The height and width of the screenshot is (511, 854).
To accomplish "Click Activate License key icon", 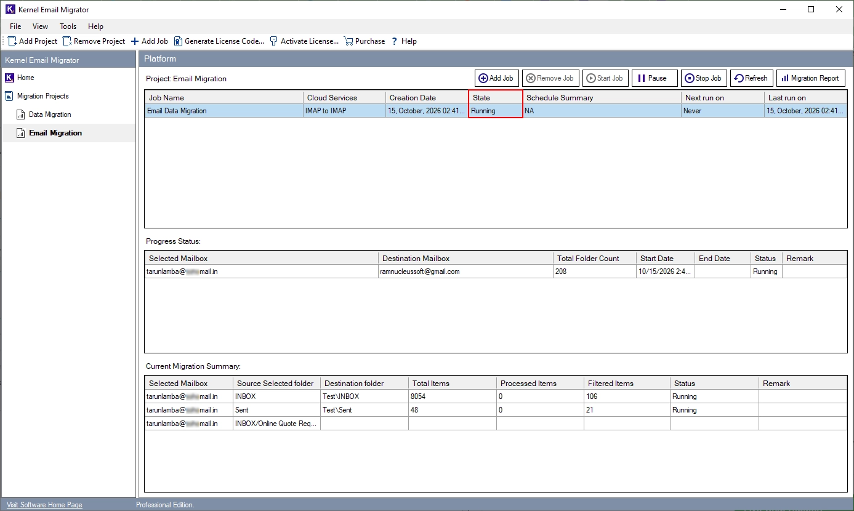I will click(274, 41).
